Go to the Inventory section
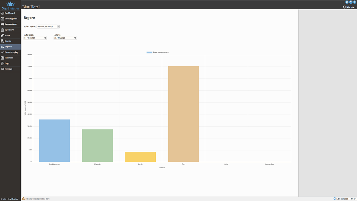 click(x=10, y=30)
